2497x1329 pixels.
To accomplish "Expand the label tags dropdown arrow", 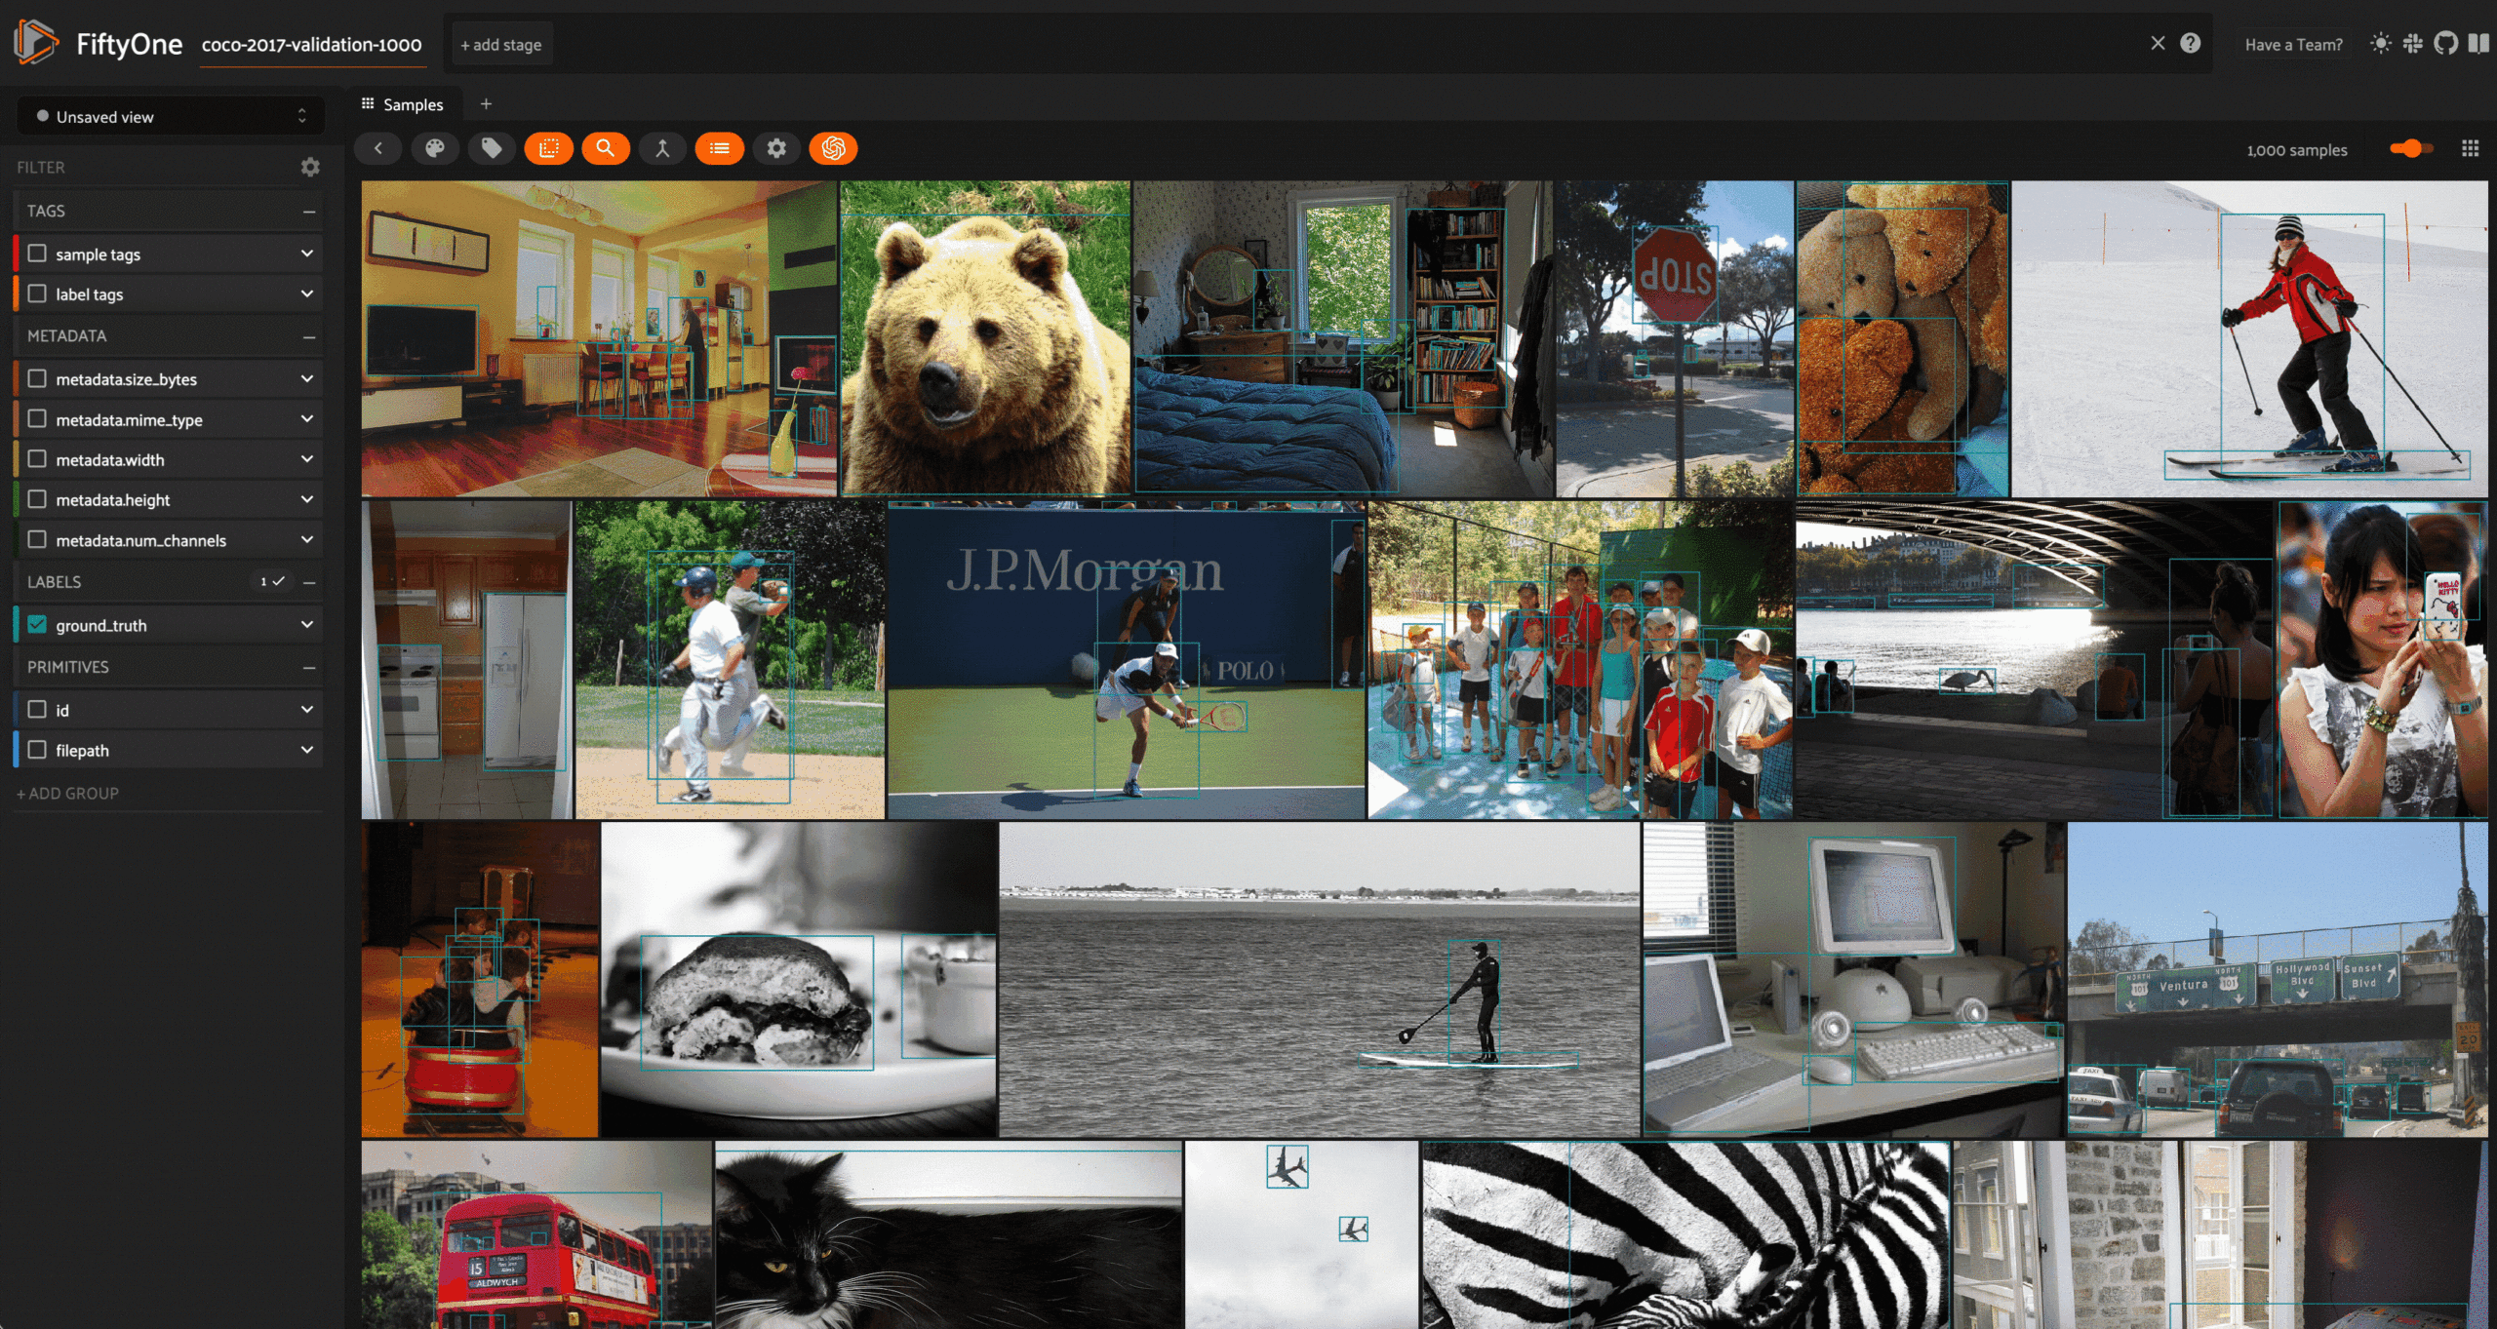I will (x=307, y=293).
